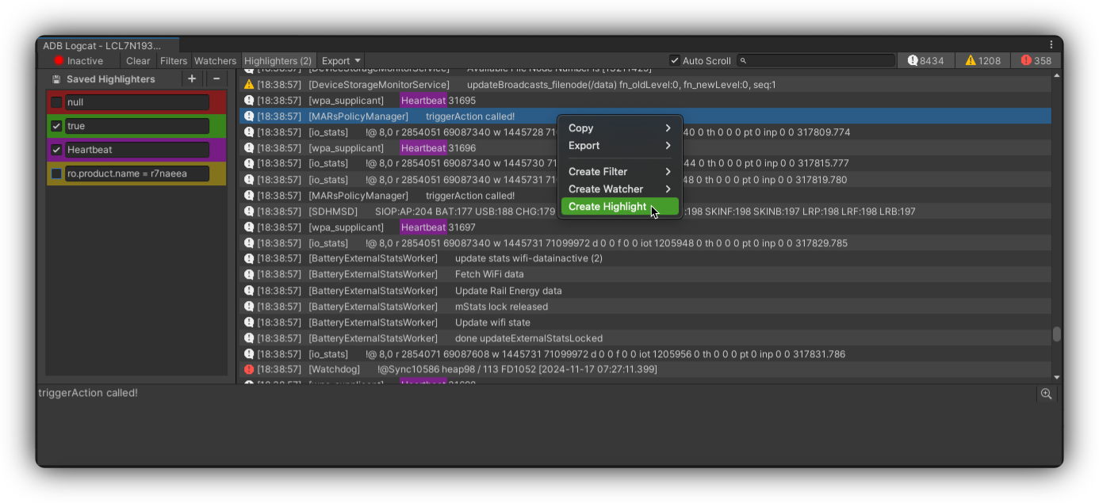Select Create Highlight from context menu
Viewport: 1099px width, 503px height.
point(607,207)
